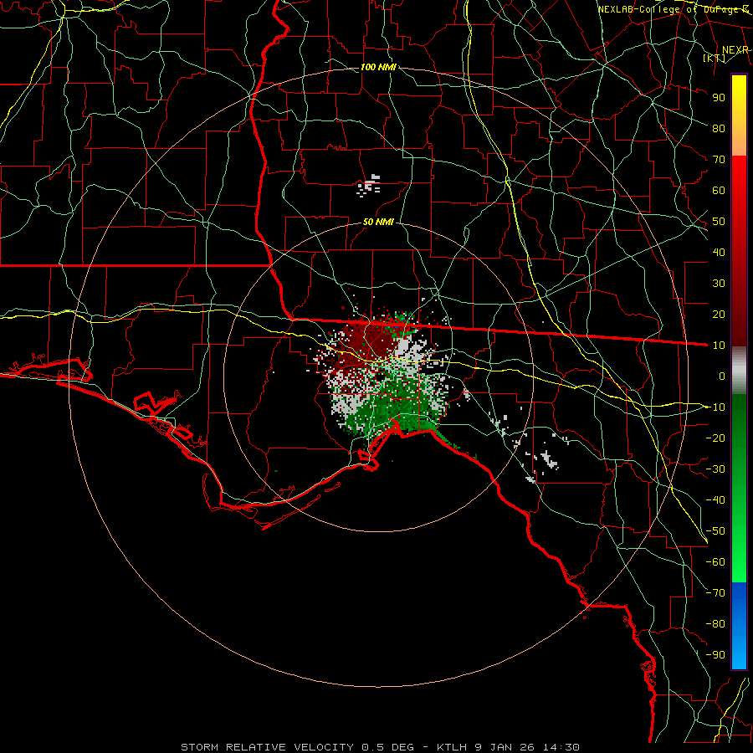Click the -30 value on the velocity scale
This screenshot has height=753, width=753.
coord(715,469)
